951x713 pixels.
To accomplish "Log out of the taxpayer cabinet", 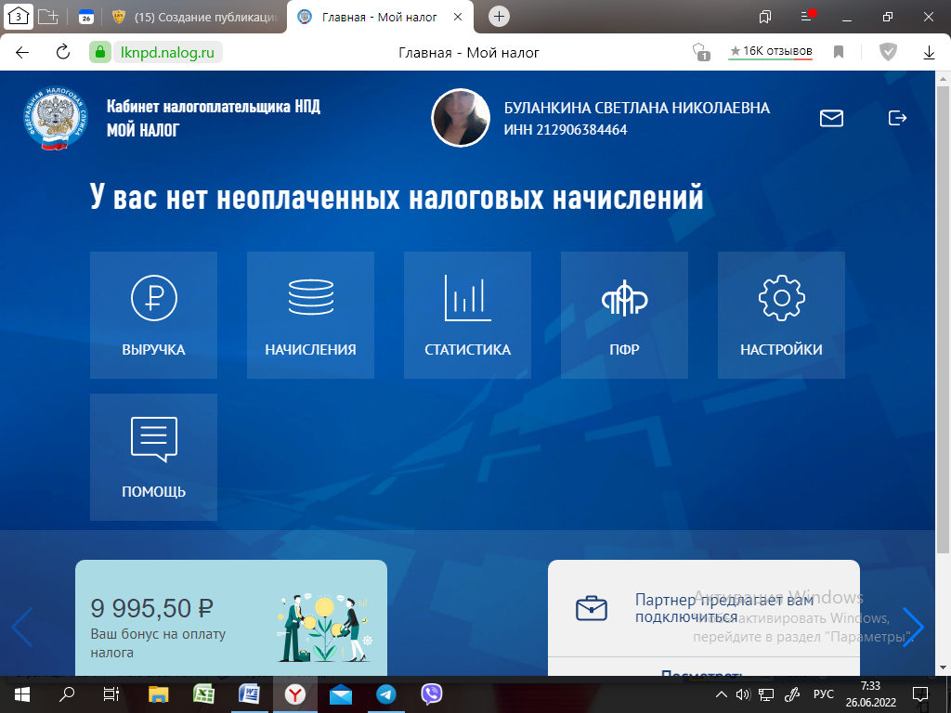I will tap(897, 118).
